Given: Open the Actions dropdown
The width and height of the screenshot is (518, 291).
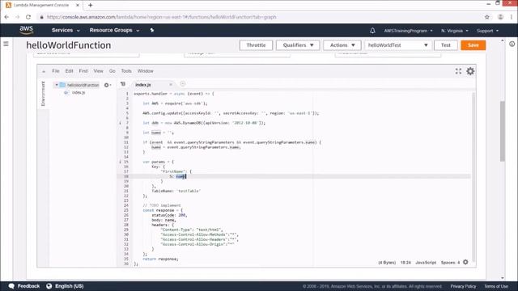Looking at the screenshot, I should coord(342,45).
